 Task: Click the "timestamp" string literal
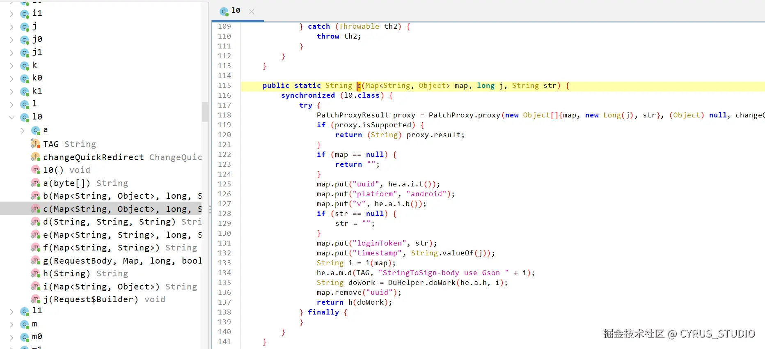[x=377, y=253]
